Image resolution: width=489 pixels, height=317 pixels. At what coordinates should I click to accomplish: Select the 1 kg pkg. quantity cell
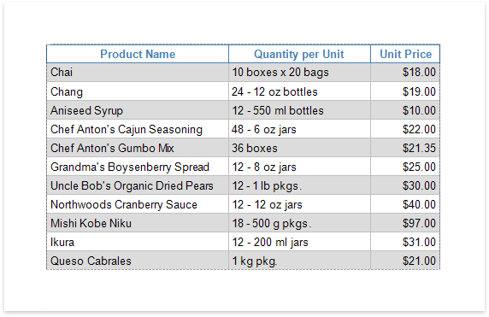pyautogui.click(x=299, y=261)
